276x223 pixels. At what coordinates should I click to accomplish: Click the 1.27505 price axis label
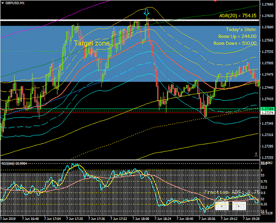[x=268, y=63]
